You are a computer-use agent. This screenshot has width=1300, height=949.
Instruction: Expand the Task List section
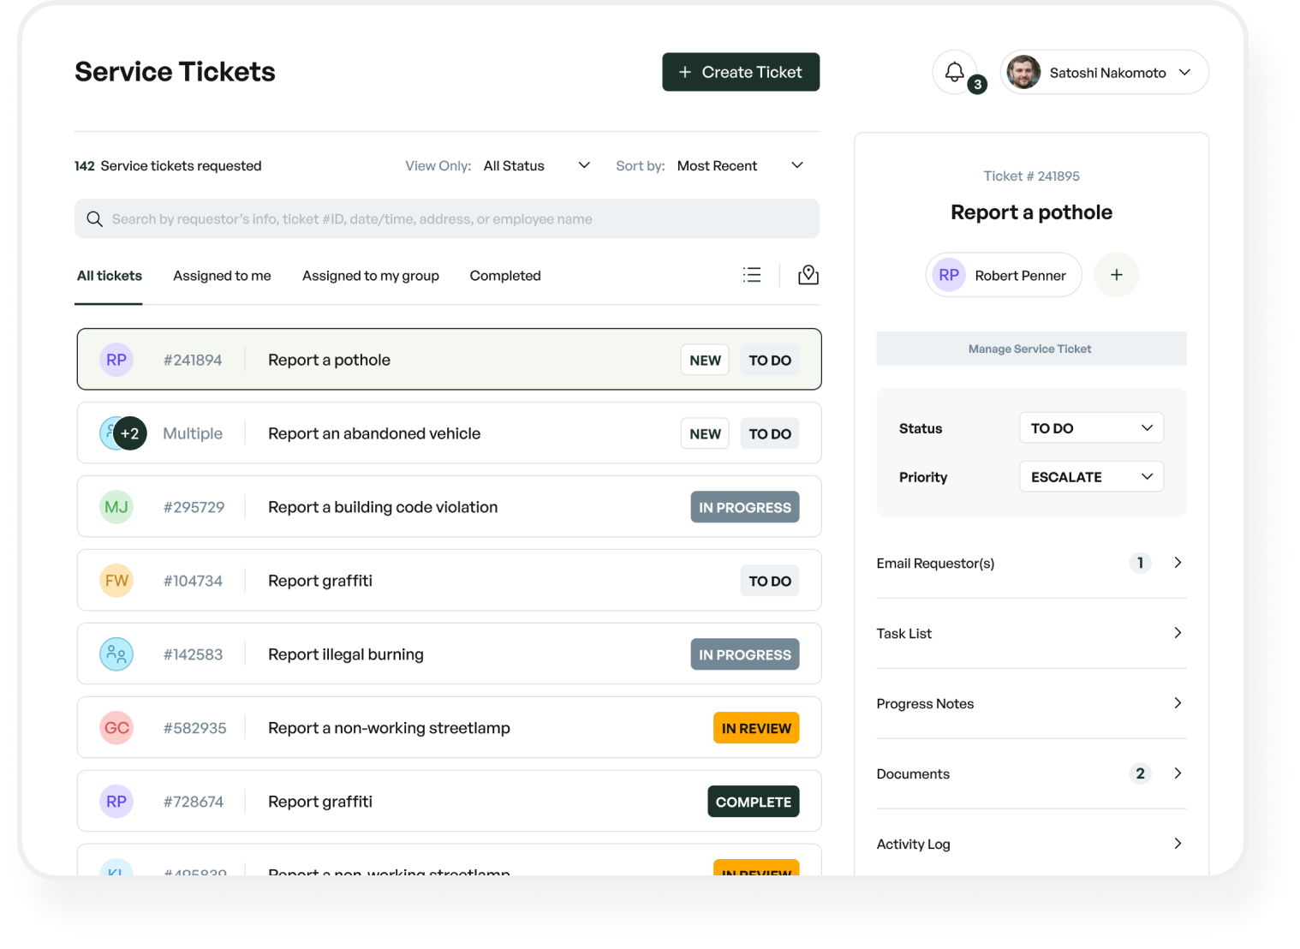(1031, 634)
